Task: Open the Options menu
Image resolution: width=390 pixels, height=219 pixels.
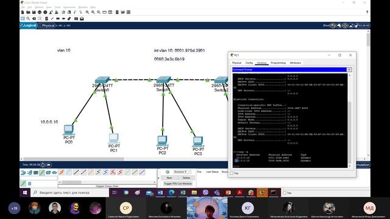Action: coord(39,7)
